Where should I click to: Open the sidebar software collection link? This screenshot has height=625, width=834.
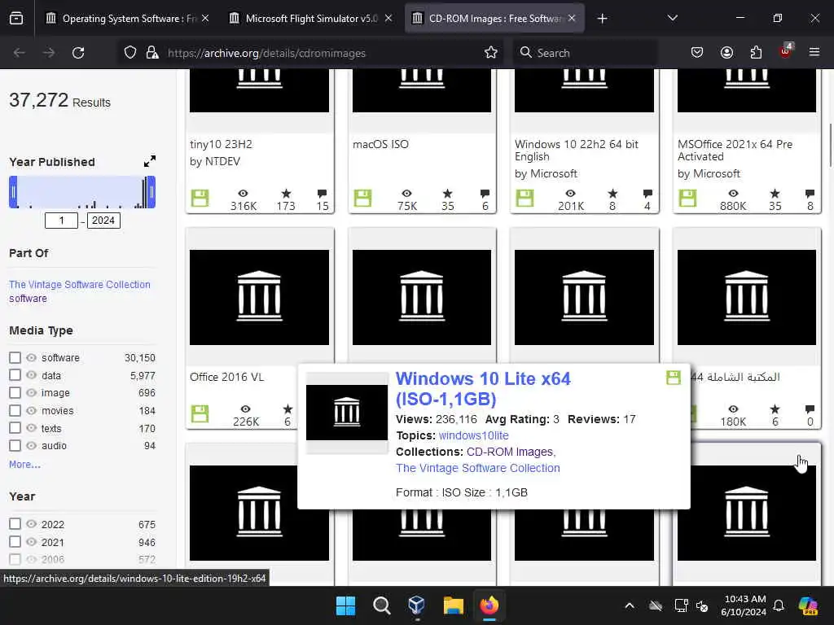pos(28,298)
